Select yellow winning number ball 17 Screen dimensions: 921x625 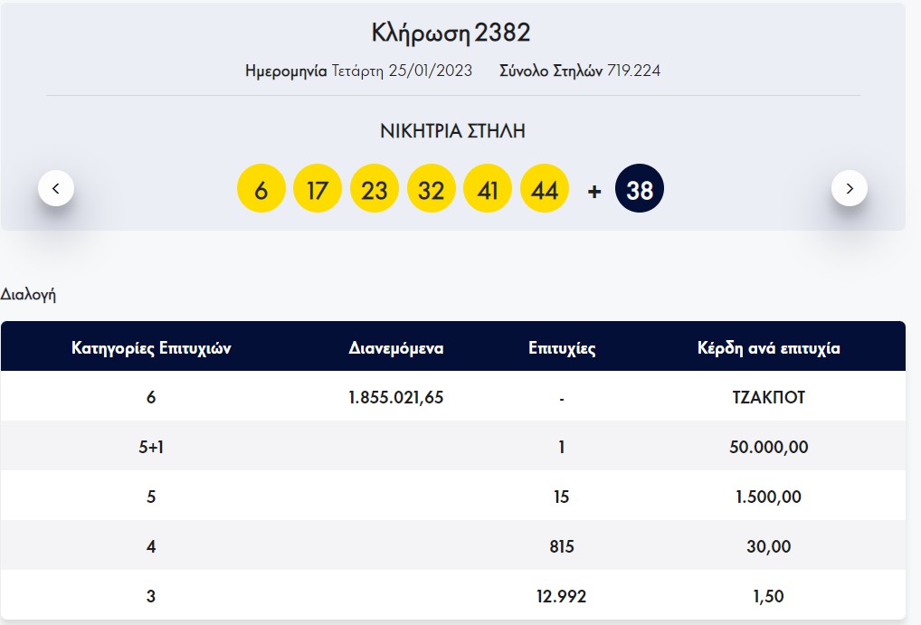(318, 188)
